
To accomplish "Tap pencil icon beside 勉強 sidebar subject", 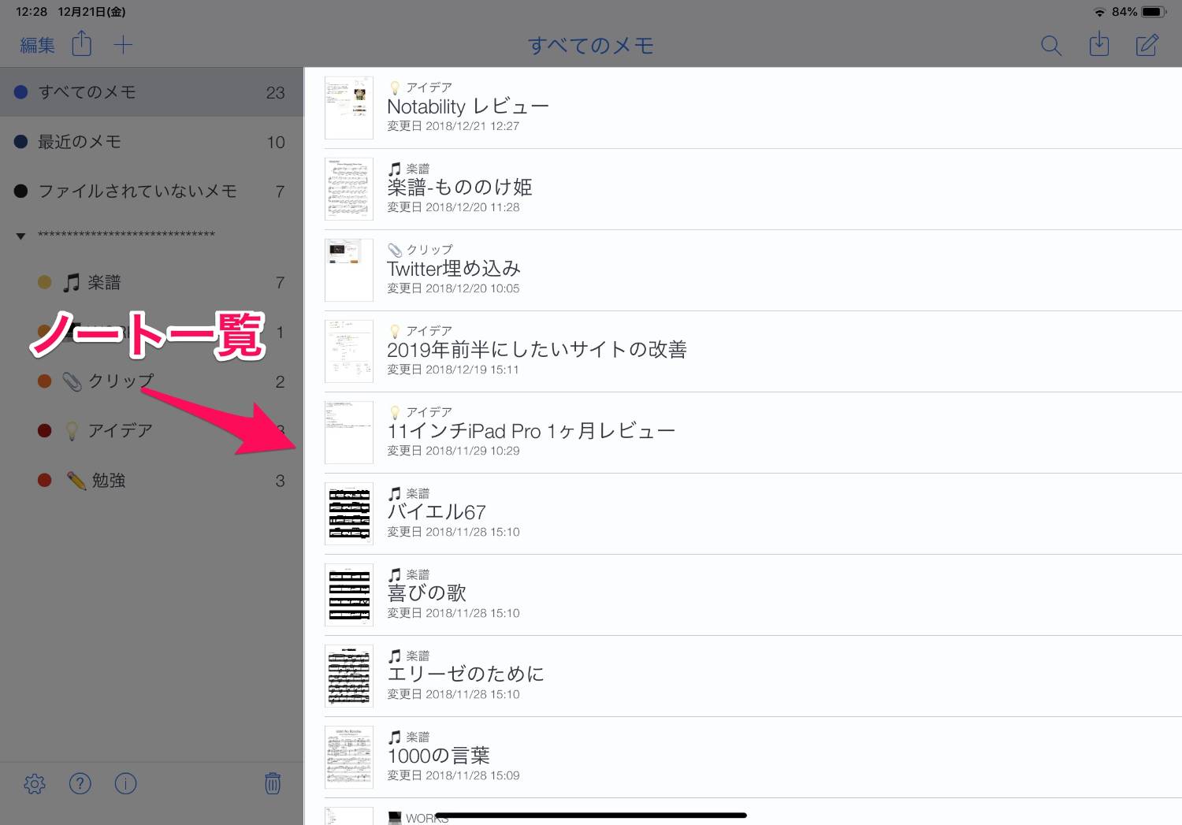I will (76, 481).
